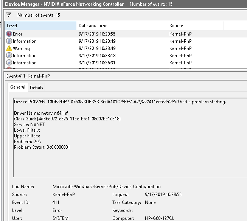The image size is (247, 221).
Task: Select the General tab
Action: click(x=18, y=87)
